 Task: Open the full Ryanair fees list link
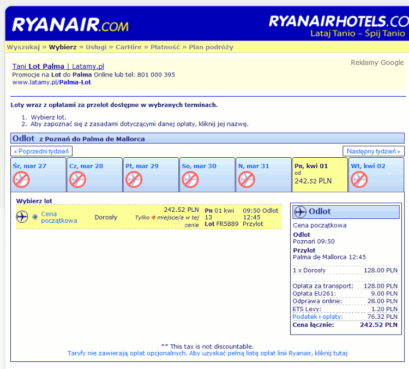pos(207,353)
